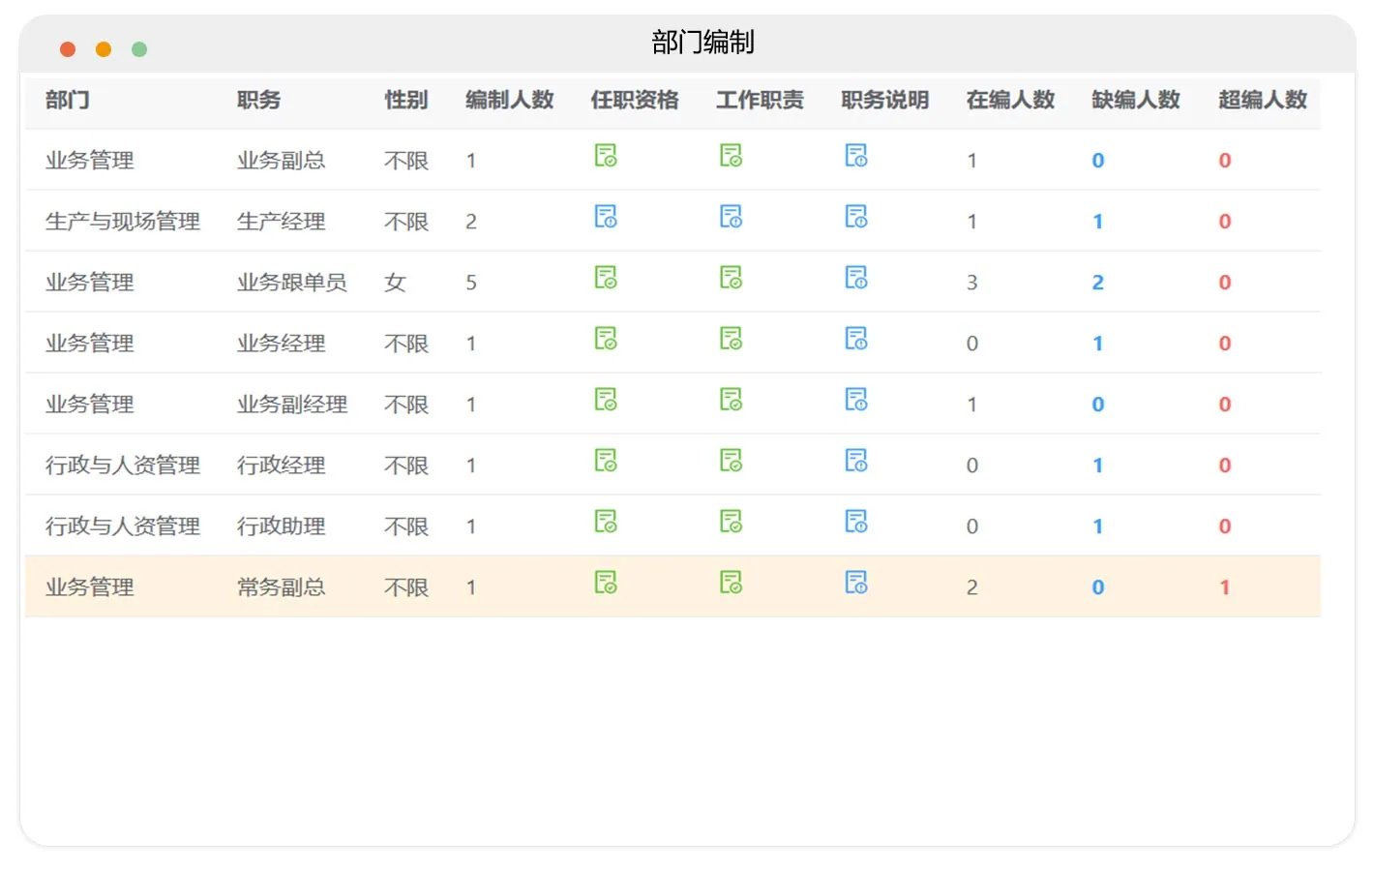The height and width of the screenshot is (871, 1374).
Task: Click the 超编人数 value 1 for 常务副总
Action: click(1225, 587)
